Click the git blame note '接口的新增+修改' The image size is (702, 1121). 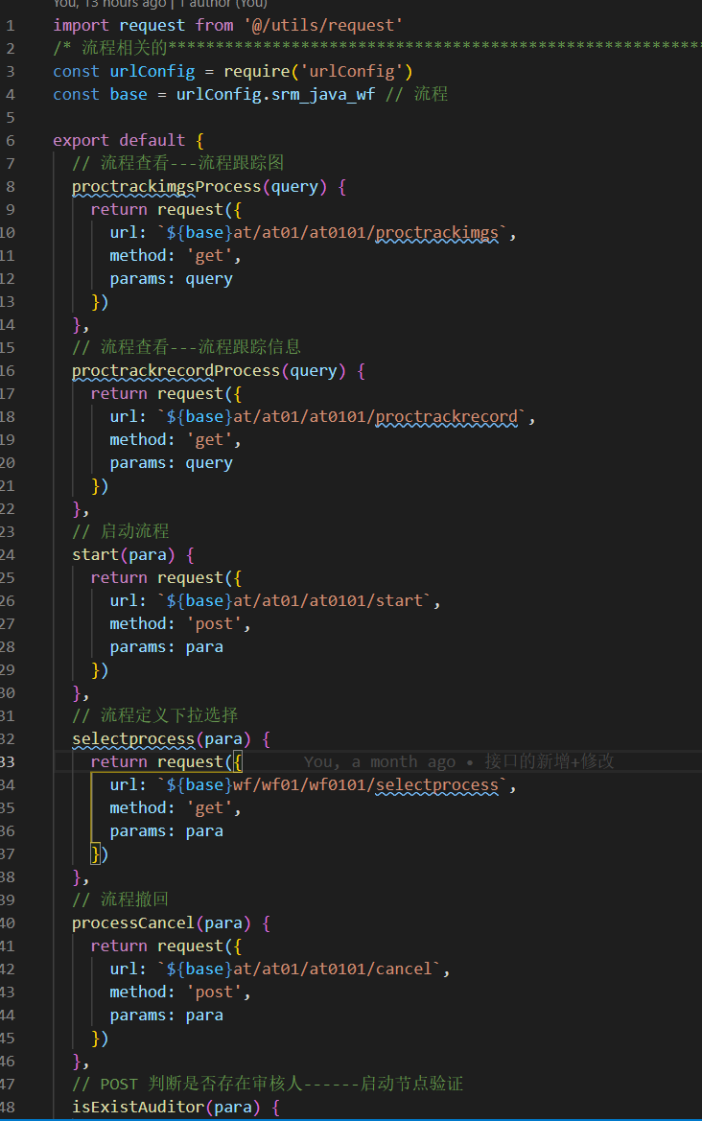click(549, 761)
